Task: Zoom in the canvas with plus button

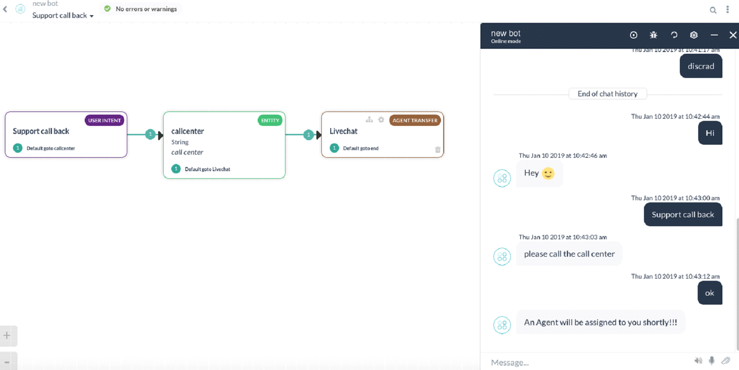Action: (7, 336)
